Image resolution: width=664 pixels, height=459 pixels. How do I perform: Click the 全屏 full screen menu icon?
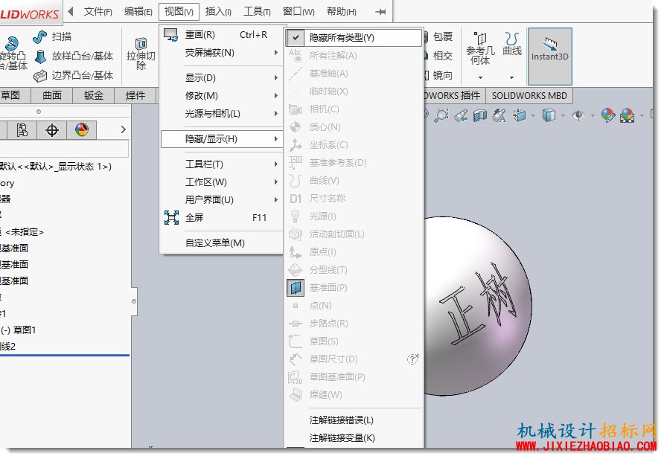pyautogui.click(x=171, y=217)
